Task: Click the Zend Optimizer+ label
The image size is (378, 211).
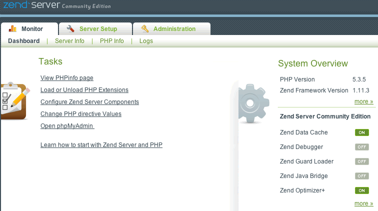Action: (x=302, y=190)
